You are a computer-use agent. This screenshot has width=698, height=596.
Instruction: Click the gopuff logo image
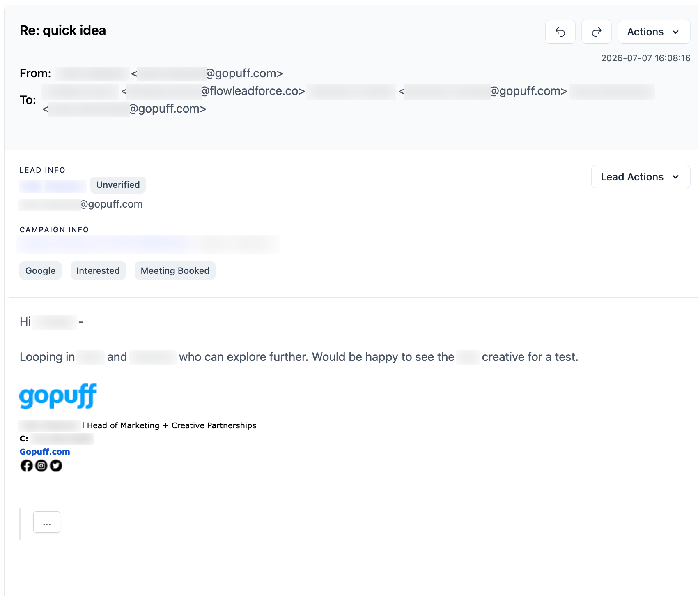pos(58,396)
